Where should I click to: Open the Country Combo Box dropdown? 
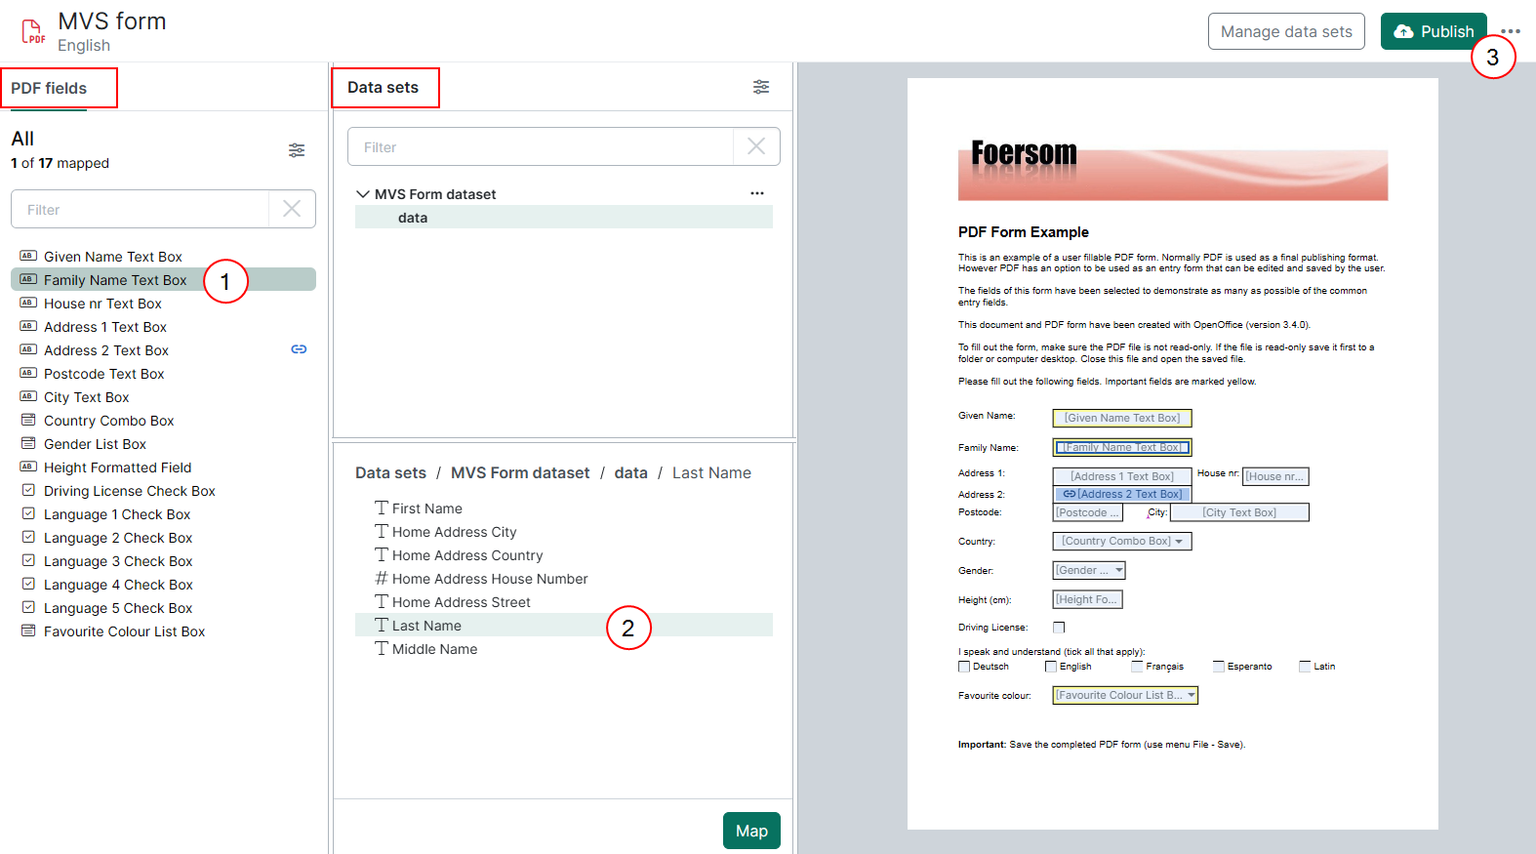pos(1179,542)
